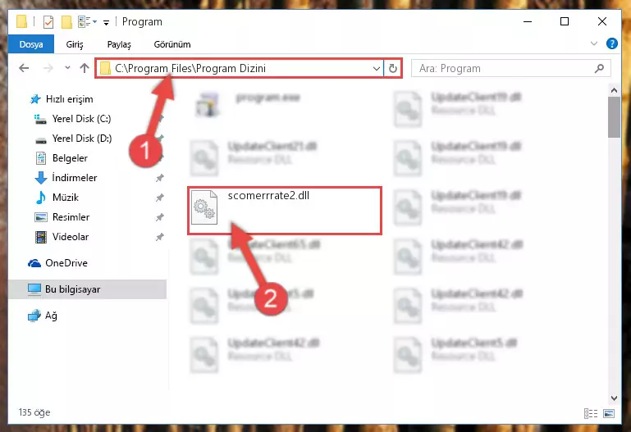Open Yerel Disk (C:) in sidebar

pyautogui.click(x=81, y=119)
